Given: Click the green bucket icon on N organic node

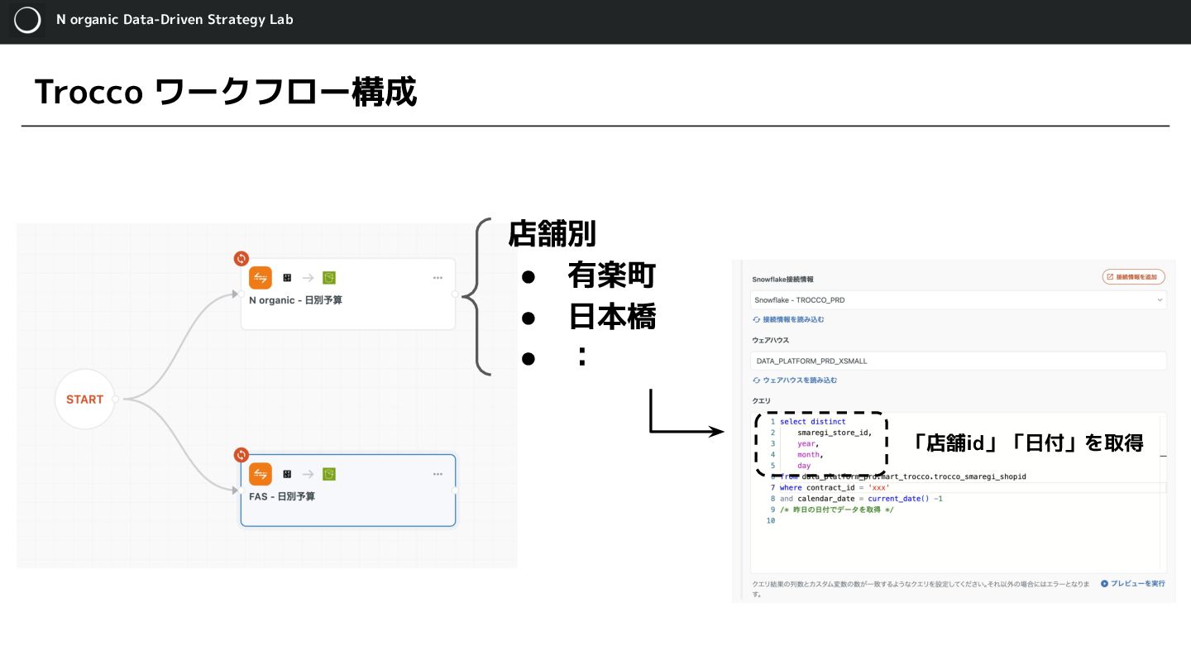Looking at the screenshot, I should click(x=329, y=278).
